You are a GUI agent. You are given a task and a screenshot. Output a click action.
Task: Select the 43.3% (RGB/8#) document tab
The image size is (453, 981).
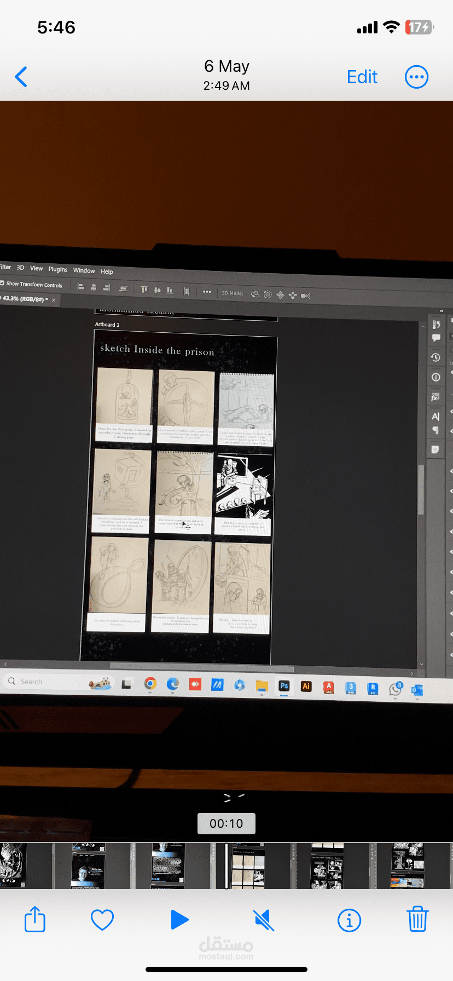pos(24,299)
